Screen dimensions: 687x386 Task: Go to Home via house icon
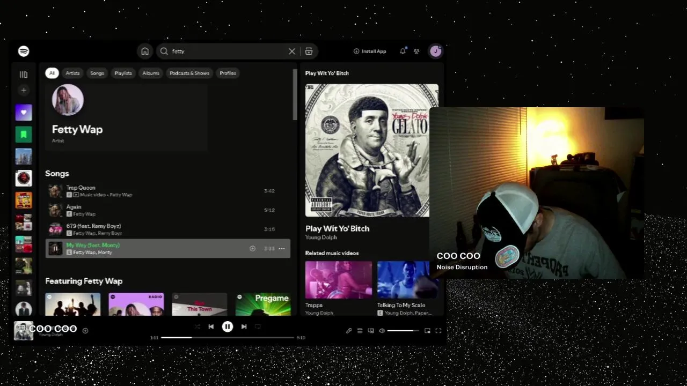145,51
